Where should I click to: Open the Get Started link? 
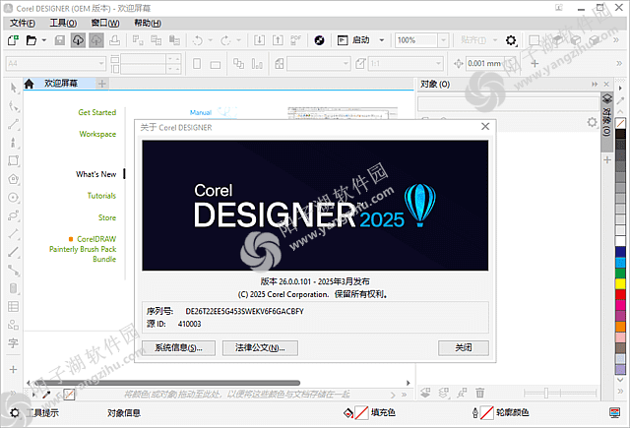click(96, 112)
